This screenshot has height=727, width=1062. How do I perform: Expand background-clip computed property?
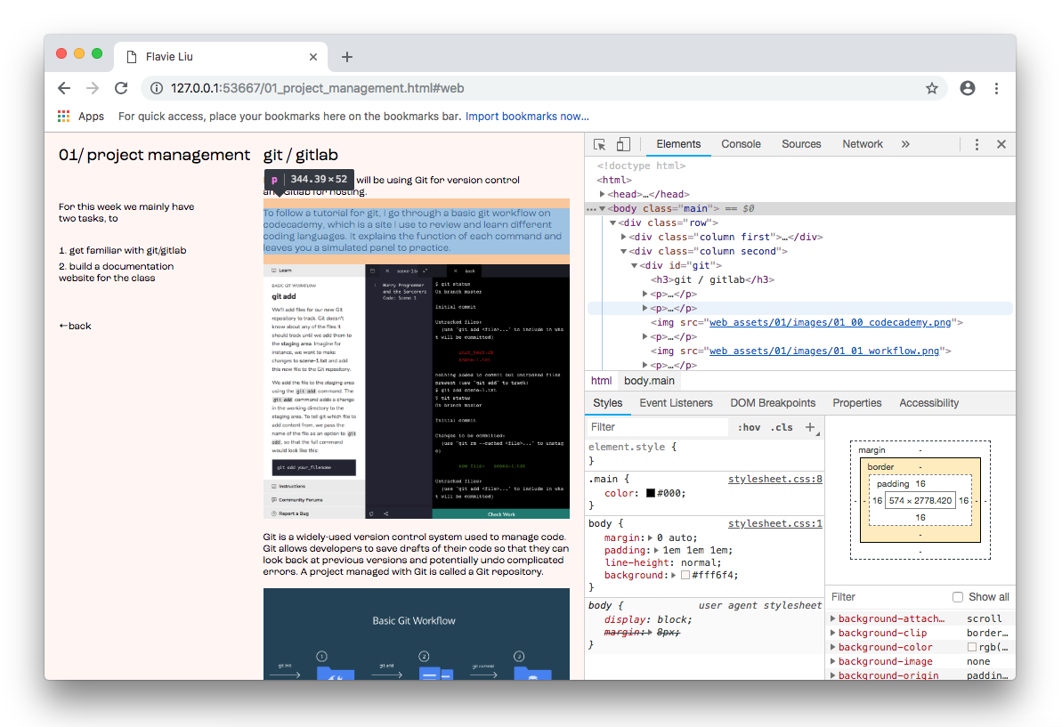[x=833, y=633]
